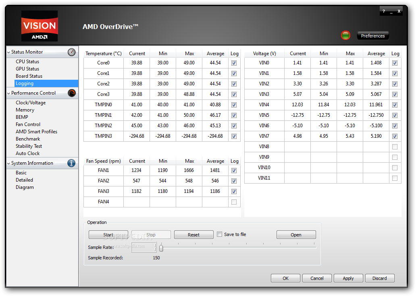Click the Stop logging button
The height and width of the screenshot is (296, 416).
point(151,235)
